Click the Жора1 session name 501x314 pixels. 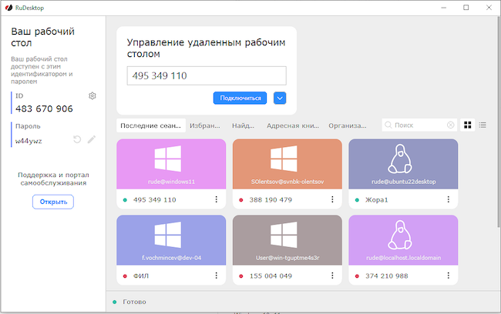click(x=376, y=200)
